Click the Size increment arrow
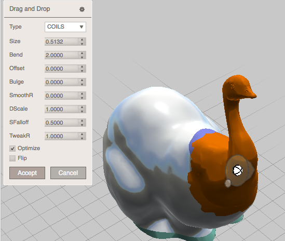 [x=82, y=39]
